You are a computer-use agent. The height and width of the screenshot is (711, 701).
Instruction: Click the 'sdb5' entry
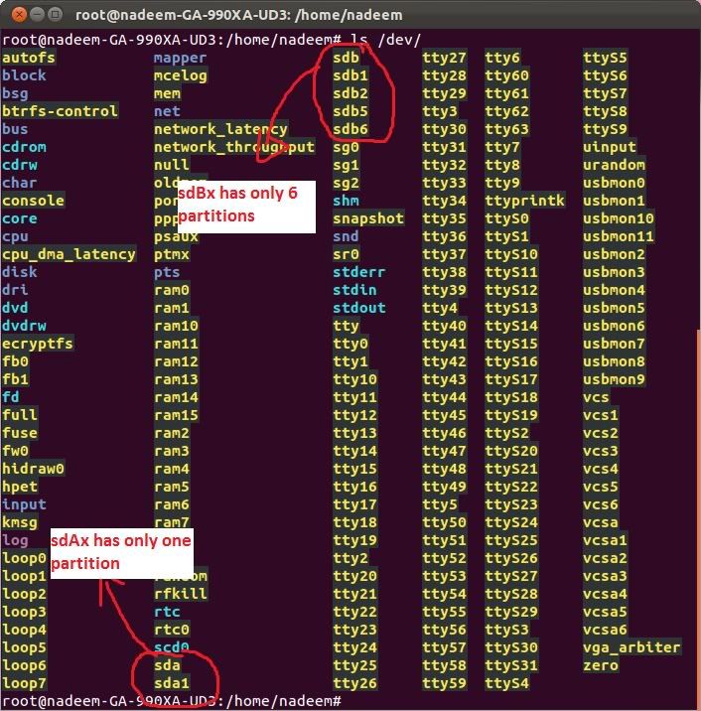350,111
